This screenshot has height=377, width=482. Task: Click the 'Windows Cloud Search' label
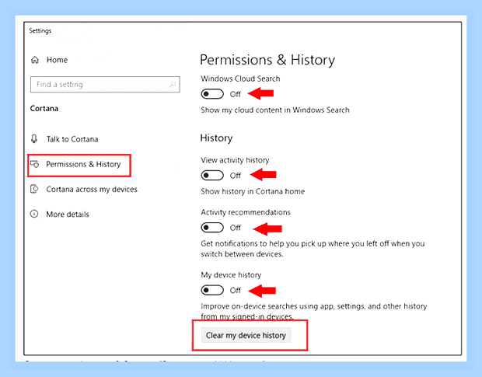(240, 79)
